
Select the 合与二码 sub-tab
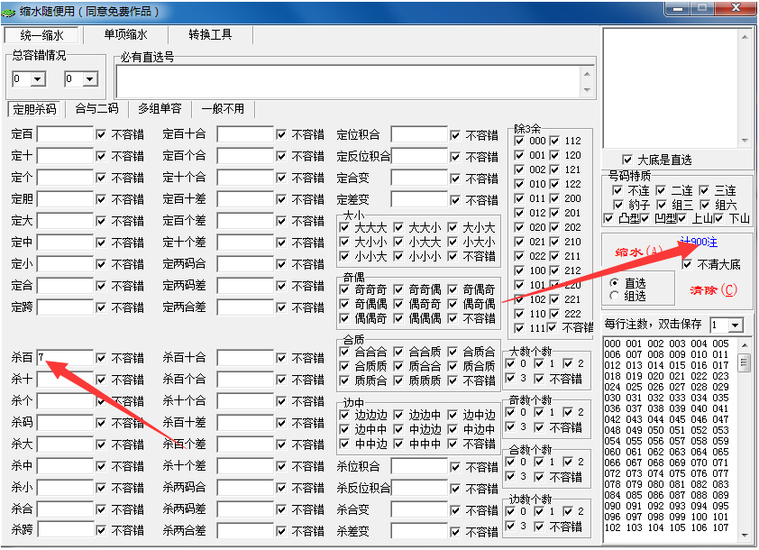coord(96,109)
